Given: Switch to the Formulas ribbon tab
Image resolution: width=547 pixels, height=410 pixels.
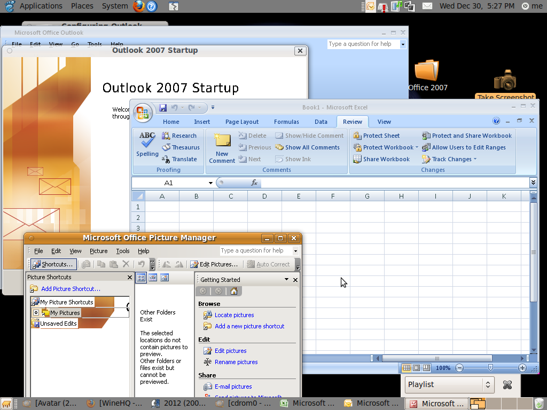Looking at the screenshot, I should tap(286, 122).
